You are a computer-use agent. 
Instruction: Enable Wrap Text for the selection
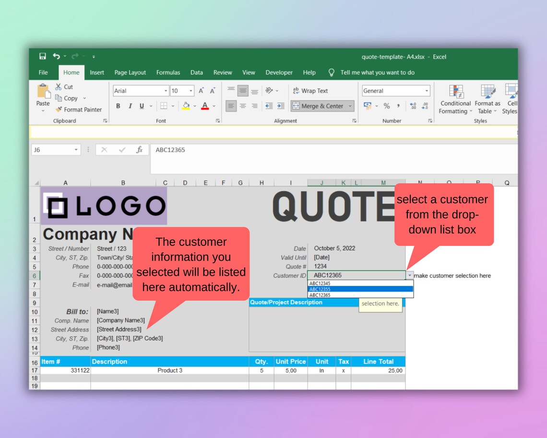[311, 91]
